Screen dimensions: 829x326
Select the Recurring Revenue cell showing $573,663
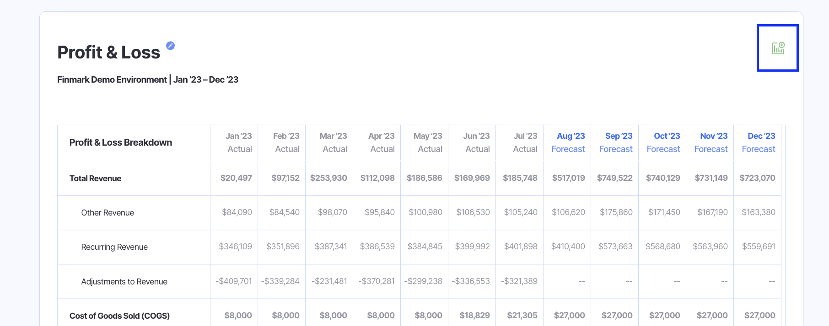click(x=615, y=247)
